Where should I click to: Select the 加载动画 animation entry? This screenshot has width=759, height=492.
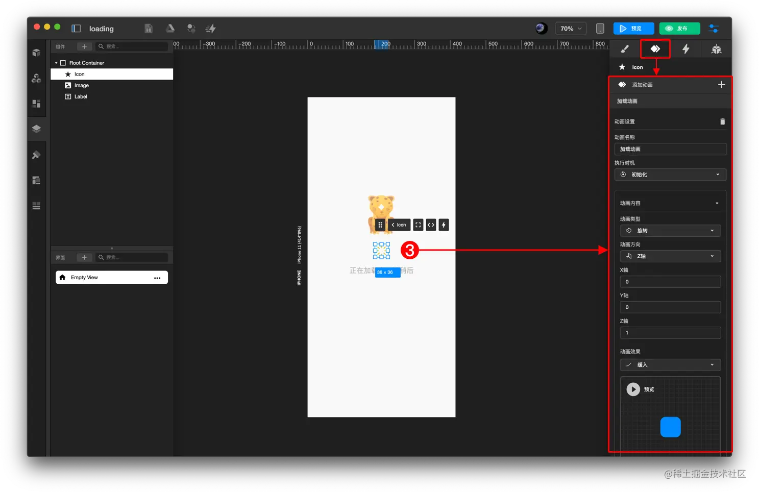[670, 101]
